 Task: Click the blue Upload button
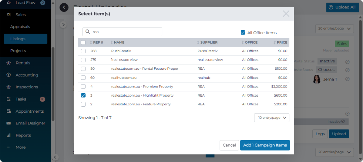[339, 134]
